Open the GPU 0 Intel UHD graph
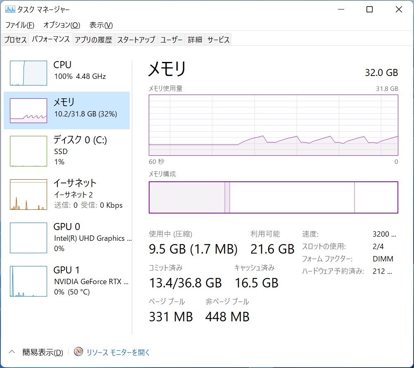This screenshot has height=368, width=414. coord(29,238)
